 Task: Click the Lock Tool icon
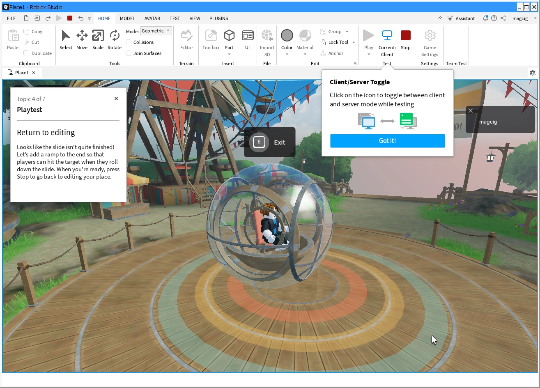pos(323,42)
